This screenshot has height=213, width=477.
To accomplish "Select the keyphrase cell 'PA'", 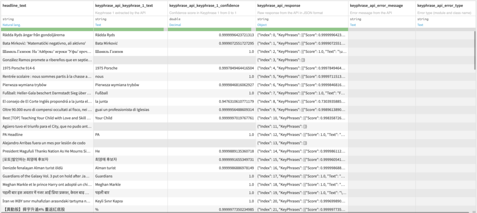I will click(130, 134).
